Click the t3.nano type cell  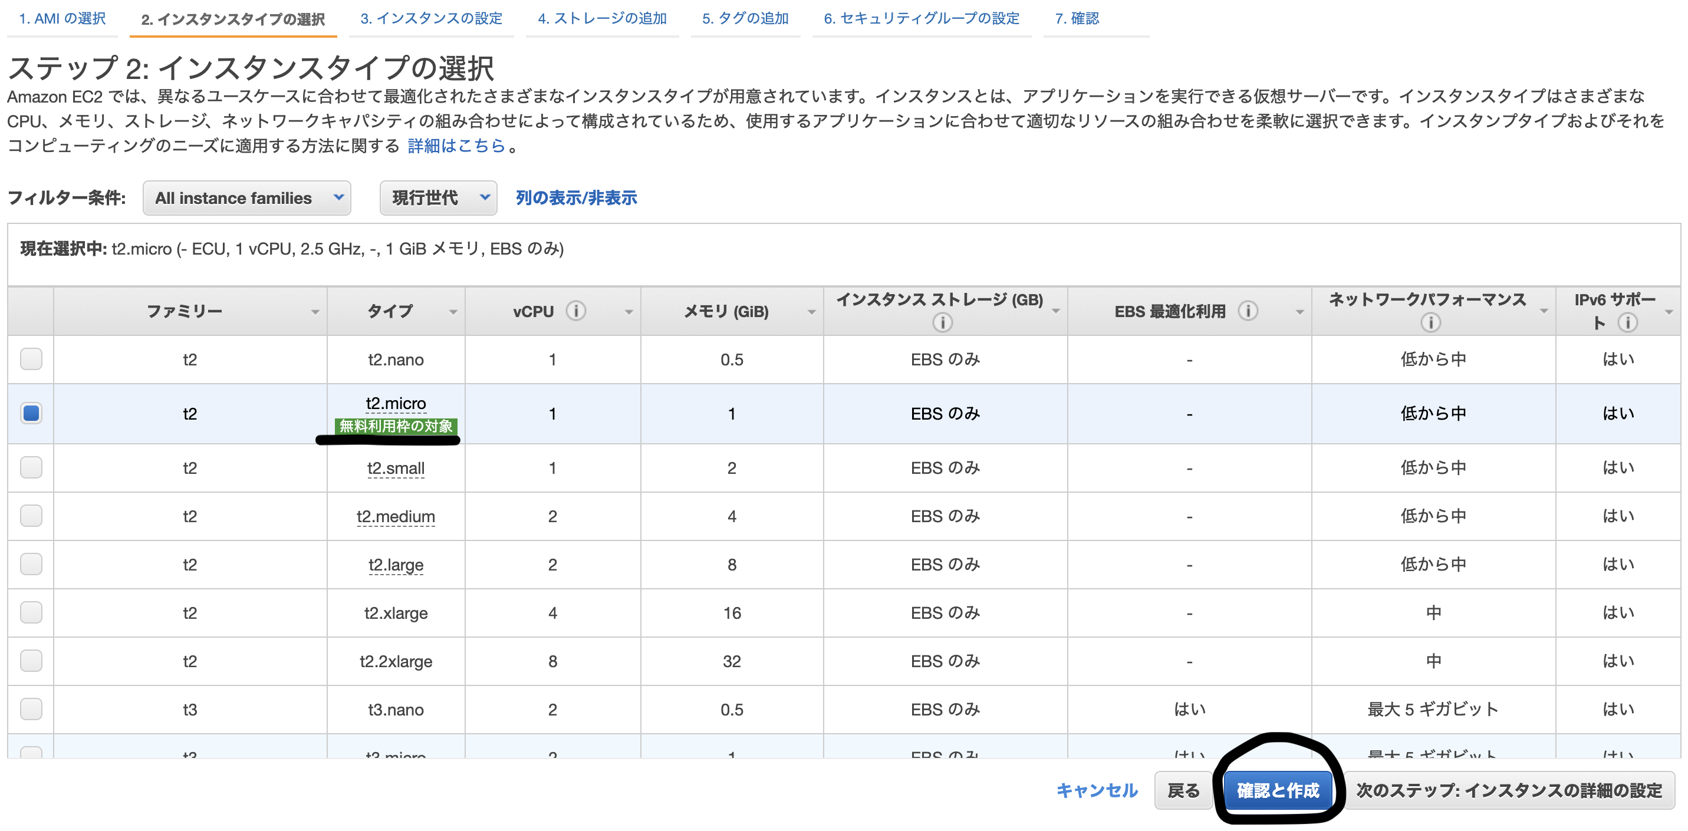(x=396, y=710)
